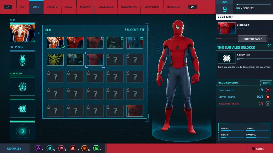Viewport: 273px width, 153px height.
Task: Select the yellow spider suit thumbnail
Action: point(55,60)
